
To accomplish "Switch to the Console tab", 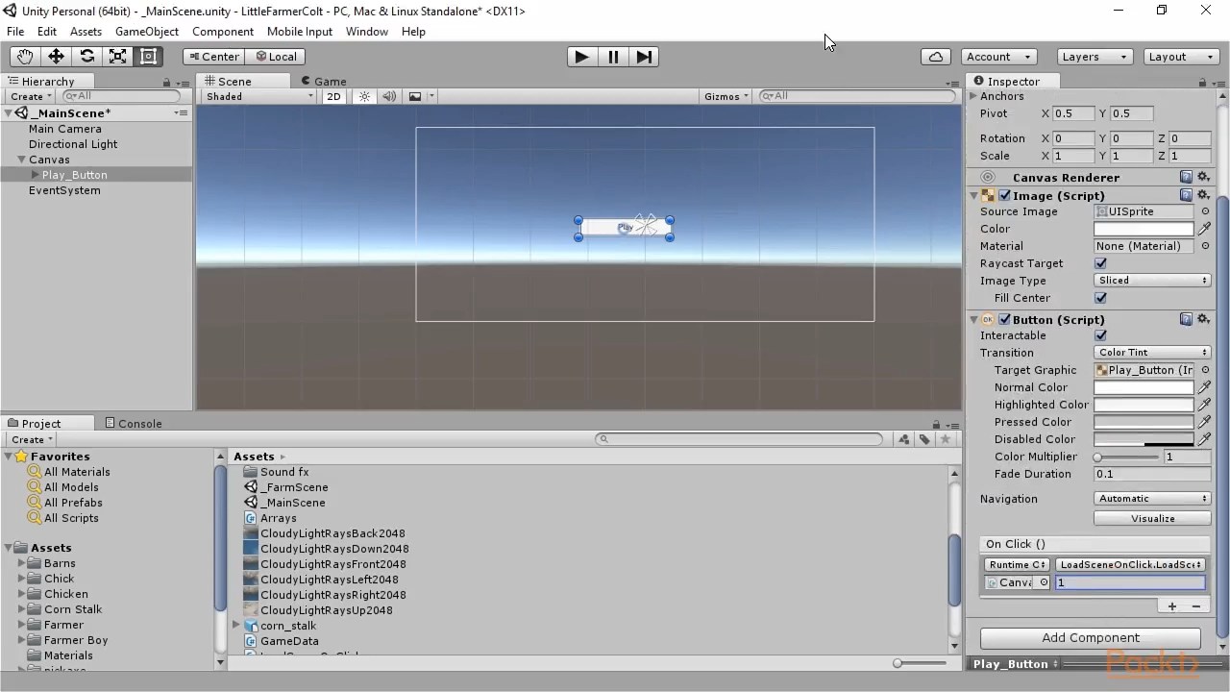I will point(134,423).
